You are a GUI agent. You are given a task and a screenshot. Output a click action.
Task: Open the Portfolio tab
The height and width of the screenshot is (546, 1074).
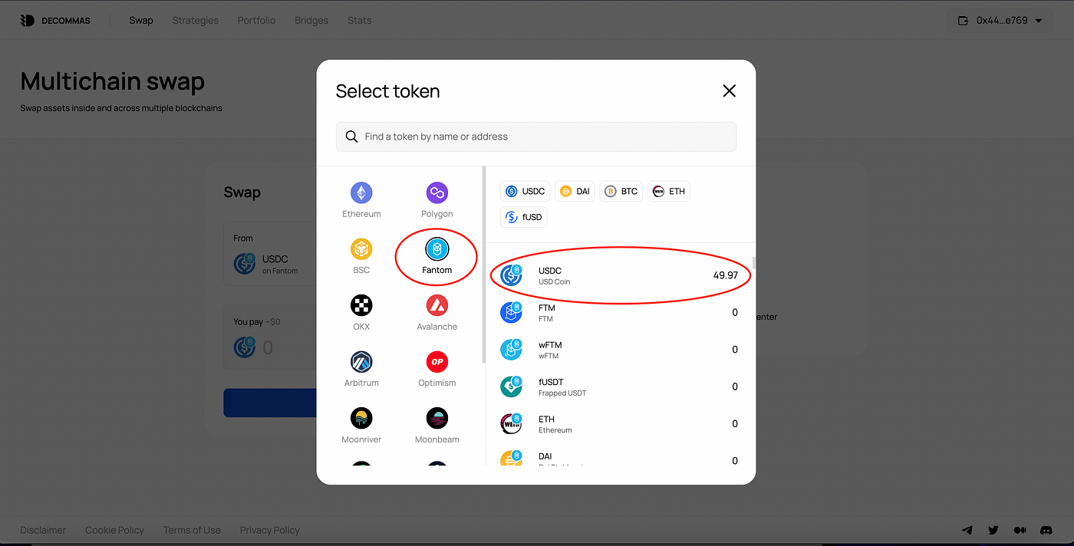[256, 21]
